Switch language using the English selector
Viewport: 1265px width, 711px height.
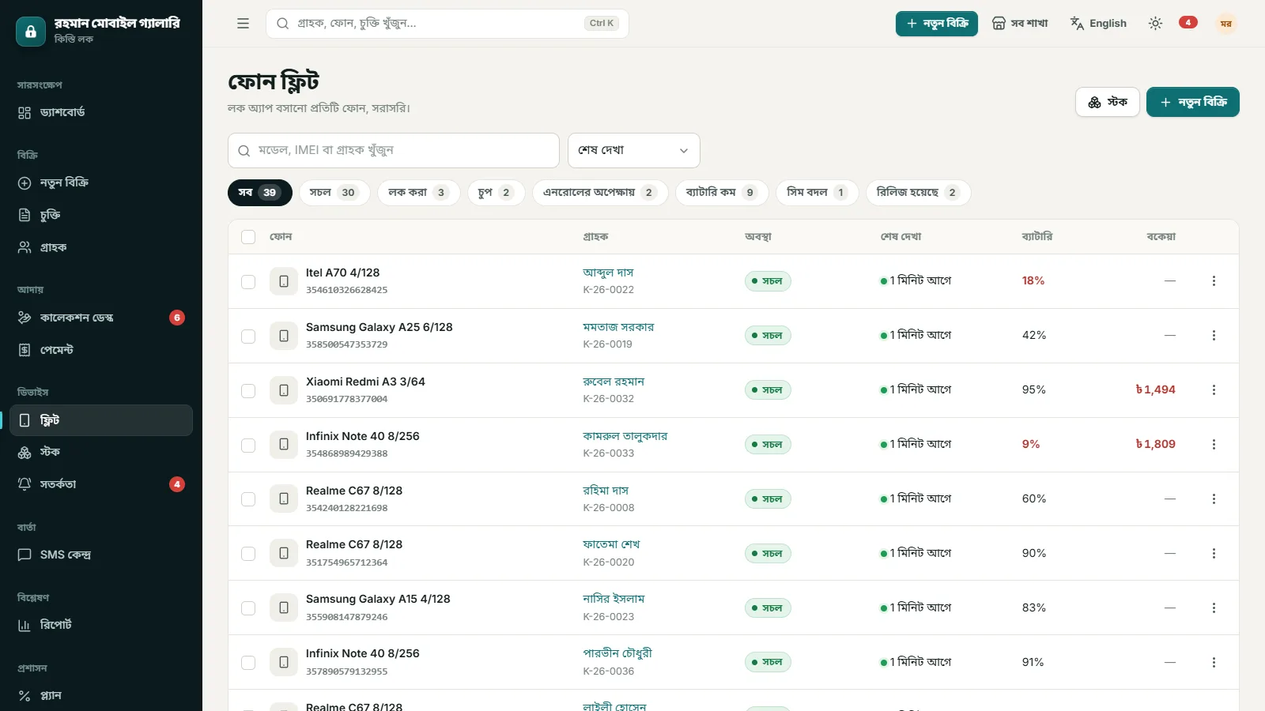1098,24
